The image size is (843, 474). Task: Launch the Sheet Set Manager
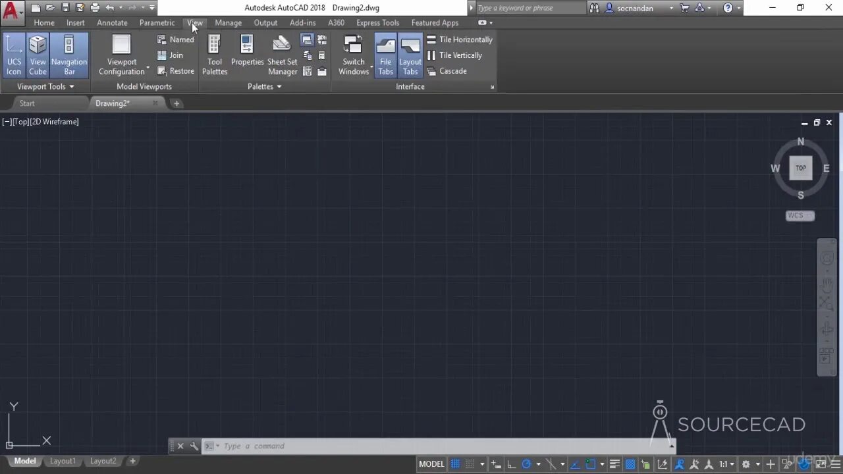pyautogui.click(x=282, y=55)
